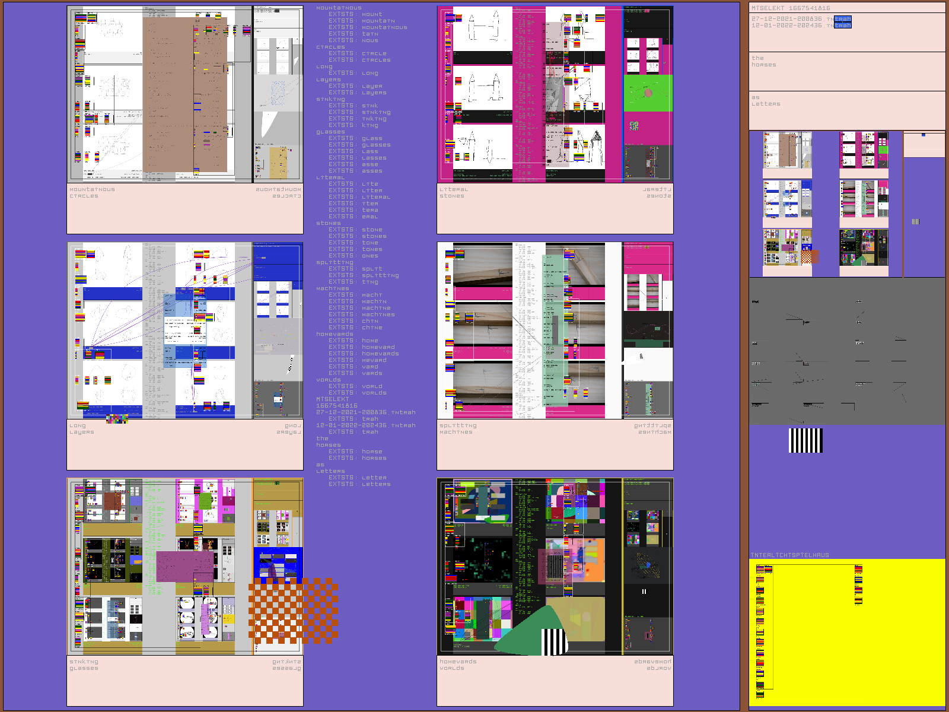The height and width of the screenshot is (712, 949).
Task: Select the 'glasses' heading in the word list
Action: [329, 132]
